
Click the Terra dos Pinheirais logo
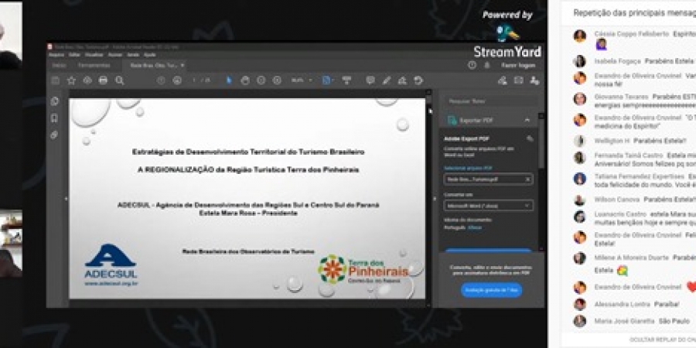click(x=363, y=269)
